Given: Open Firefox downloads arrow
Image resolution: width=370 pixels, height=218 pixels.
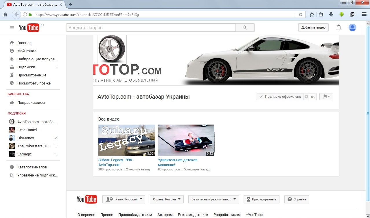Looking at the screenshot, I should tap(331, 14).
